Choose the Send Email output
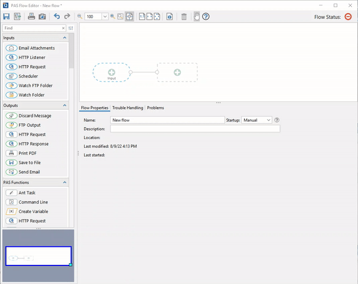Viewport: 358px width, 284px height. (x=30, y=172)
